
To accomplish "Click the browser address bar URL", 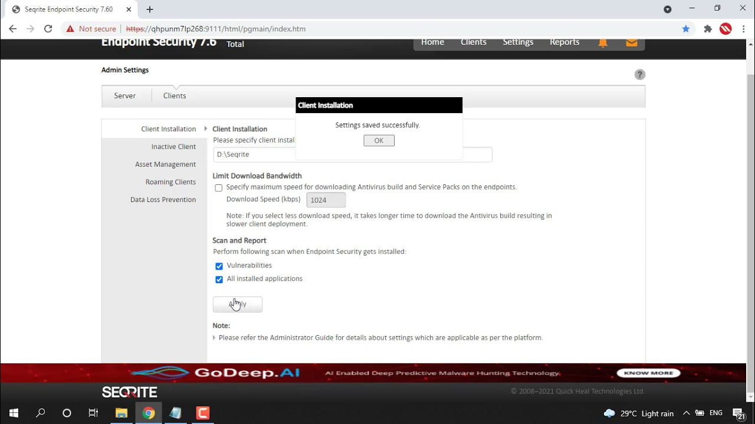I will click(x=216, y=29).
